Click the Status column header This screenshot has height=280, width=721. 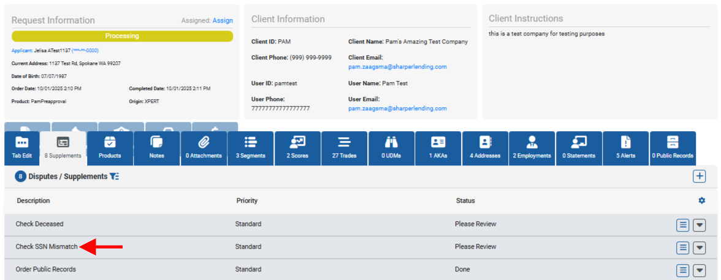465,201
